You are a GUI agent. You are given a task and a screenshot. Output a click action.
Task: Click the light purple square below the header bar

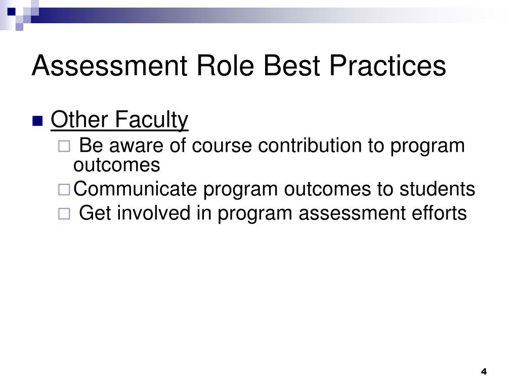click(19, 27)
